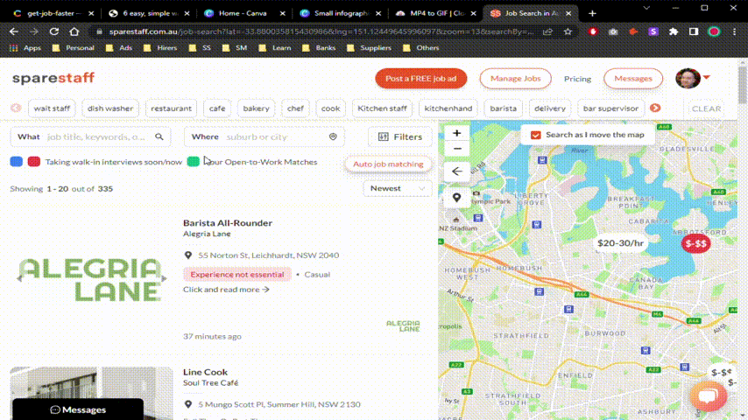
Task: Click the camera extension icon
Action: pyautogui.click(x=613, y=31)
